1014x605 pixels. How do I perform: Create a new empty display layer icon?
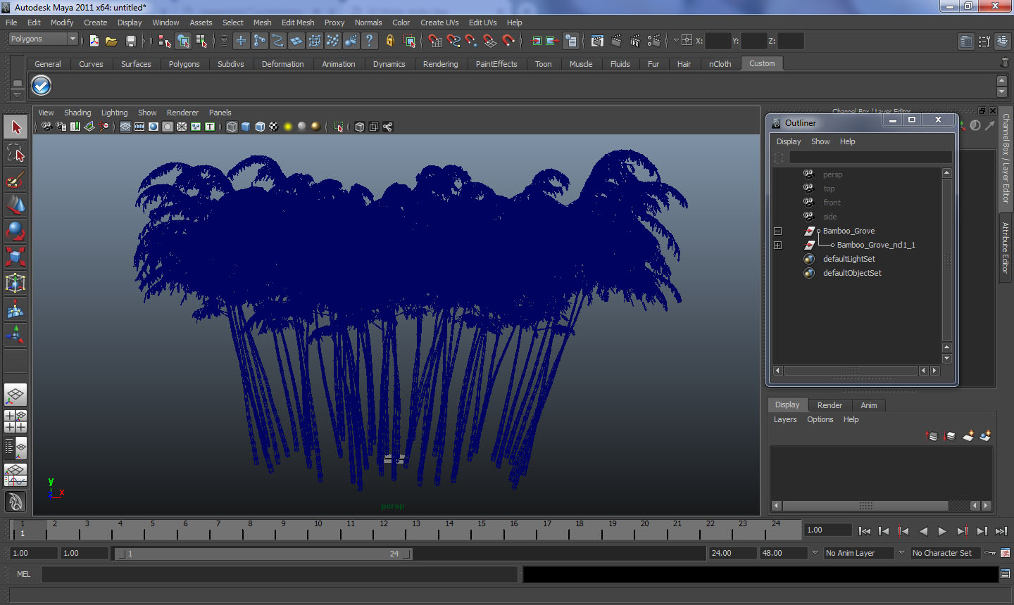click(x=968, y=436)
